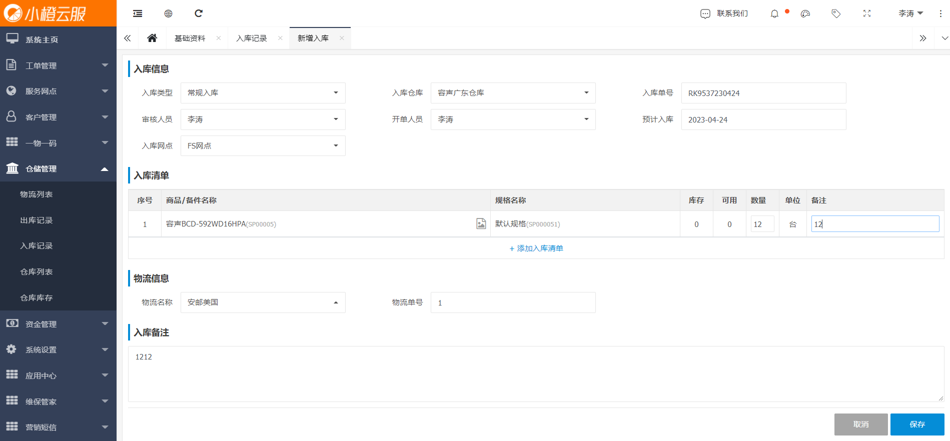The image size is (950, 441).
Task: Click the globe language icon
Action: click(168, 13)
